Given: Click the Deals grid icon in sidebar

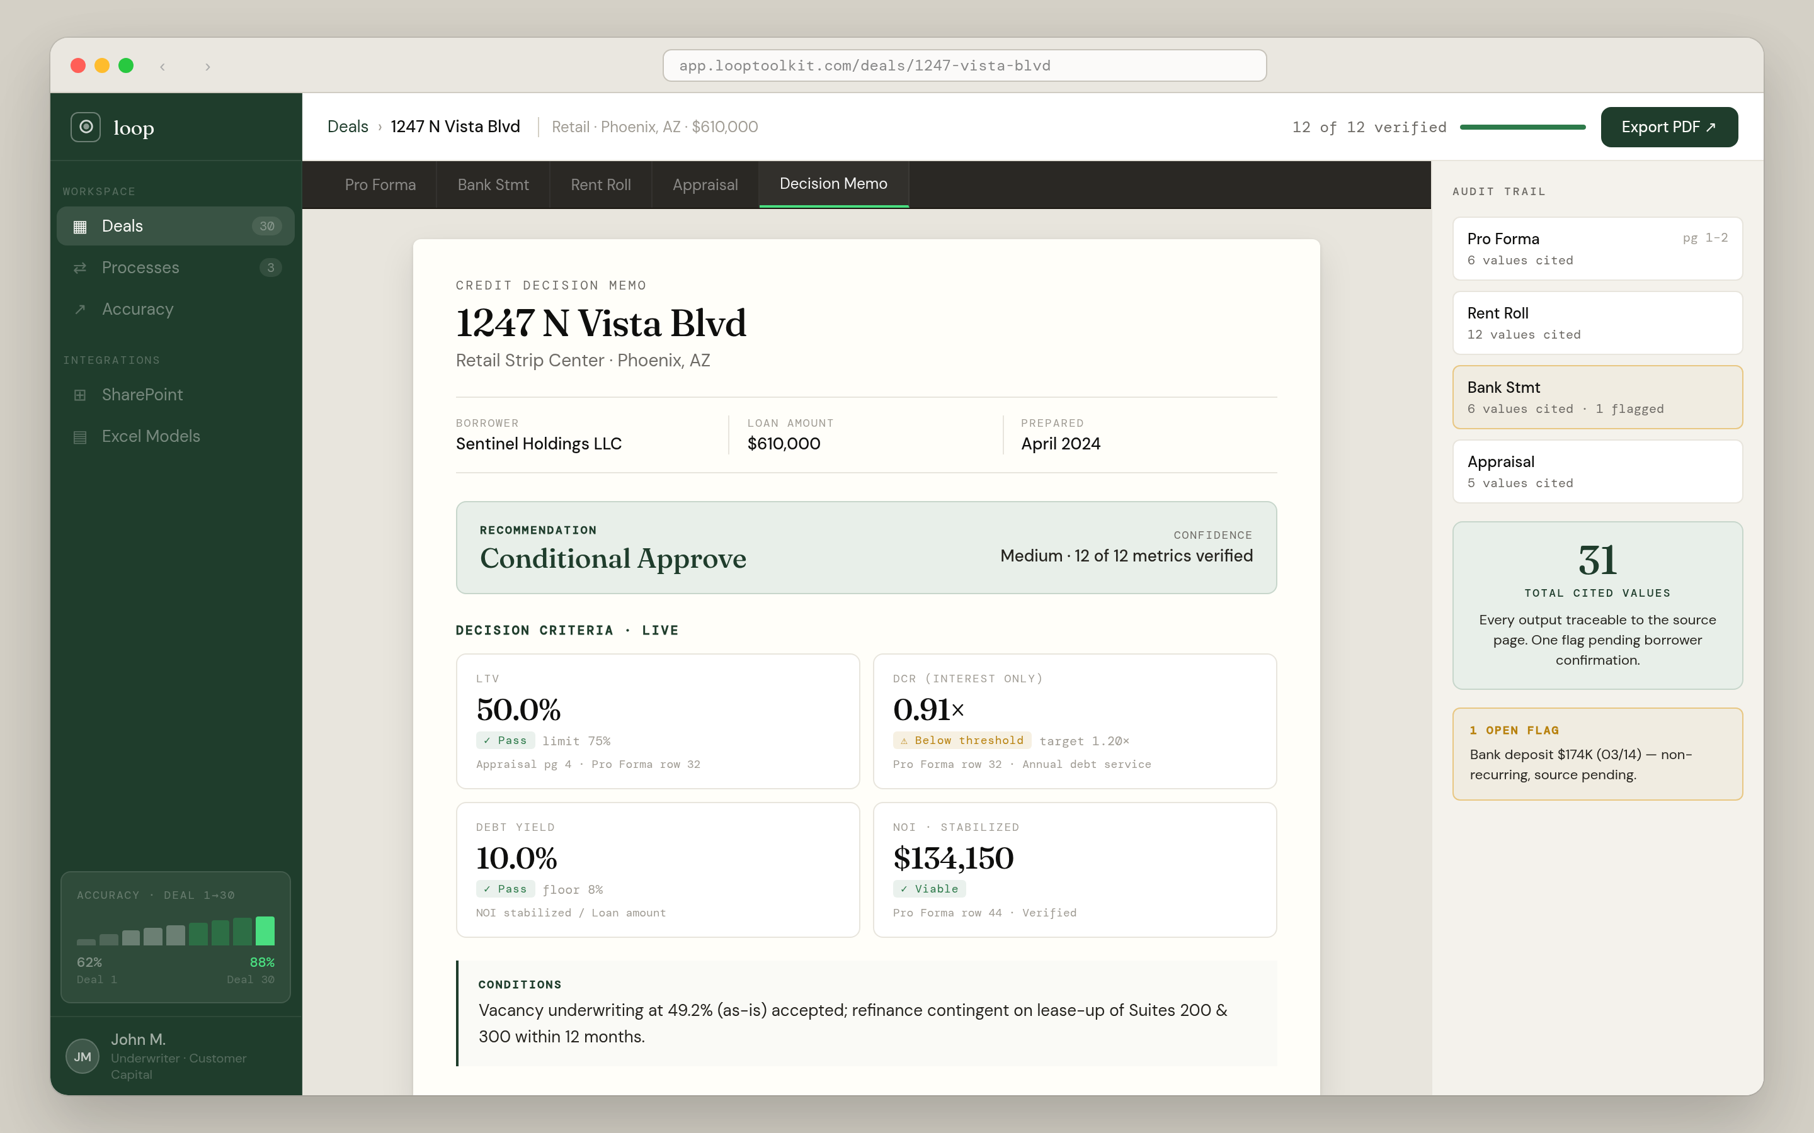Looking at the screenshot, I should (x=80, y=227).
